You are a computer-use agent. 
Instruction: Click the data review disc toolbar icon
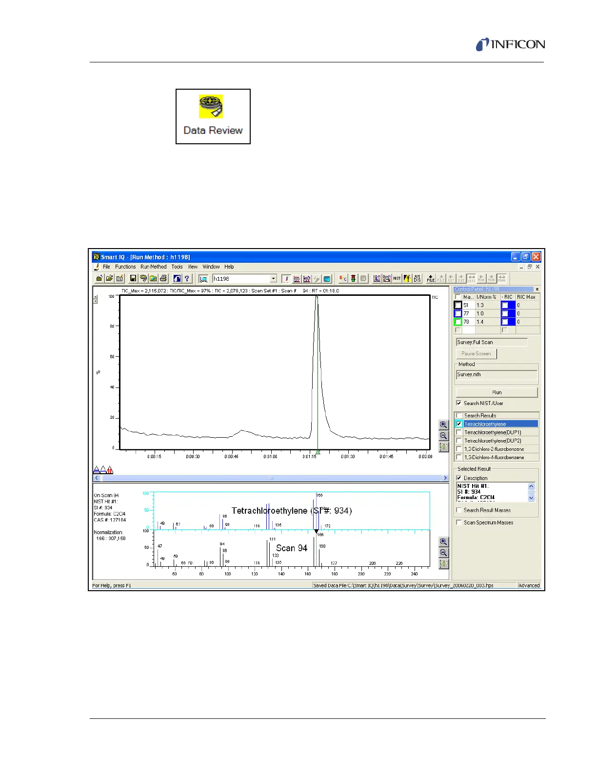143,278
